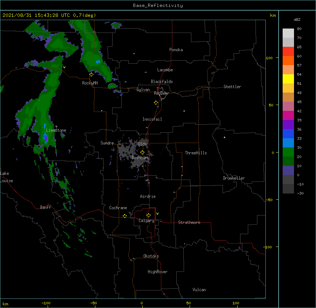
Task: Click the Drumheller city label
Action: (234, 178)
